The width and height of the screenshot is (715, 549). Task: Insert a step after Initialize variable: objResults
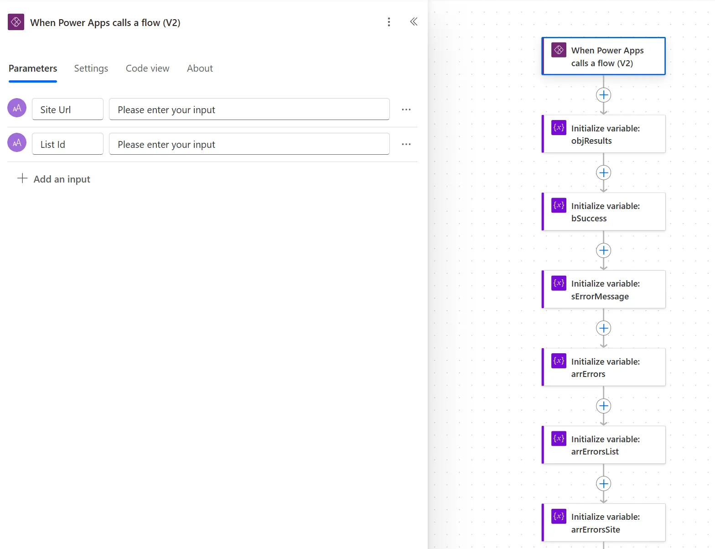point(604,173)
